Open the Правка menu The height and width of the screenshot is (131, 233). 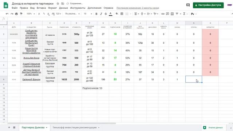tap(24, 8)
